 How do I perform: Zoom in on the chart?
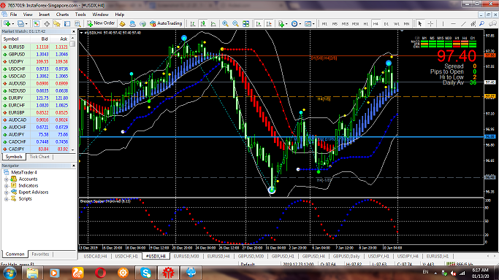(225, 24)
